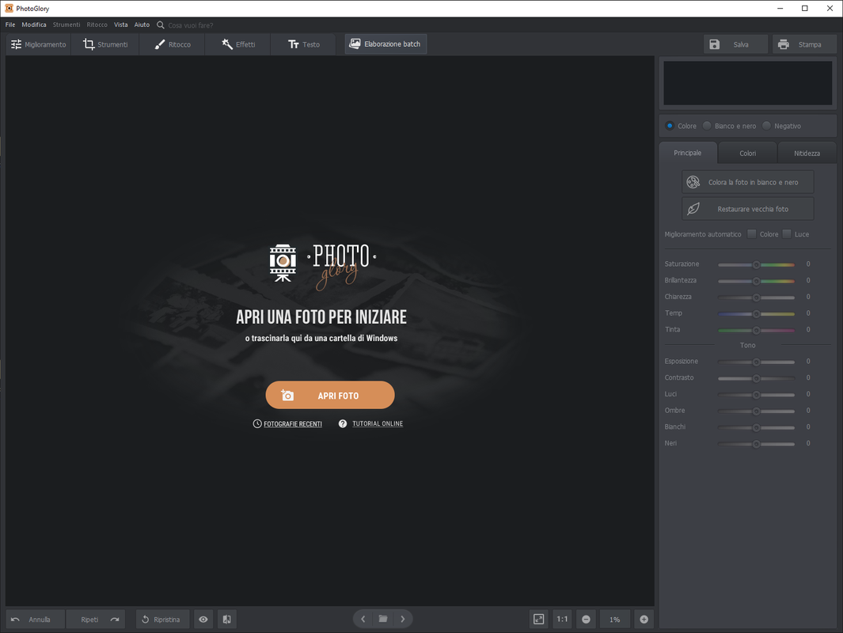The width and height of the screenshot is (843, 633).
Task: Click the Contrasto slider handle
Action: coord(757,378)
